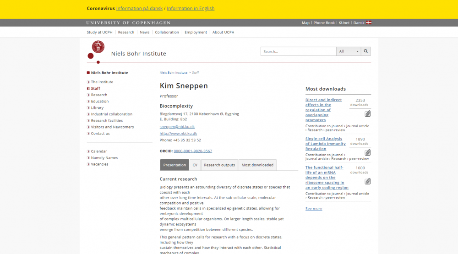Image resolution: width=458 pixels, height=254 pixels.
Task: Expand the Education sidebar section
Action: click(x=100, y=101)
